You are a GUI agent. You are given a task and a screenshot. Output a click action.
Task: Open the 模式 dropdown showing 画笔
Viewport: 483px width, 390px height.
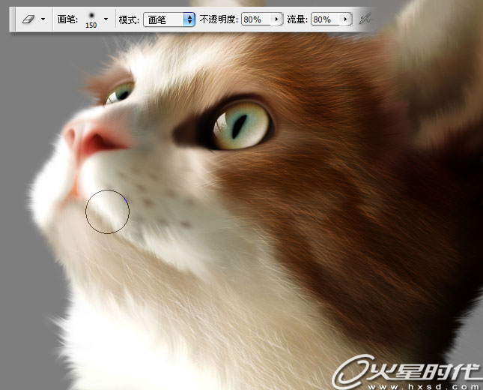pyautogui.click(x=168, y=19)
